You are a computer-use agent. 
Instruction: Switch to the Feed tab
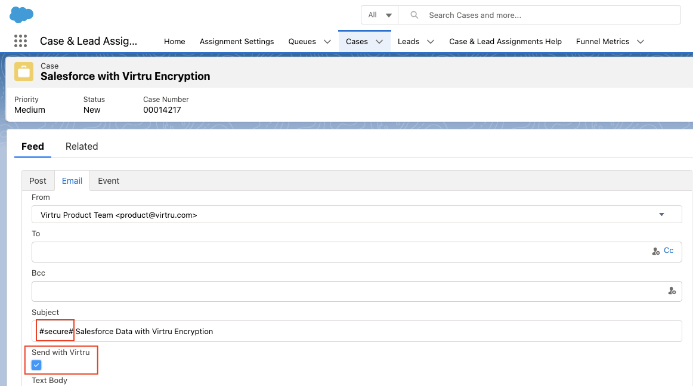point(33,146)
